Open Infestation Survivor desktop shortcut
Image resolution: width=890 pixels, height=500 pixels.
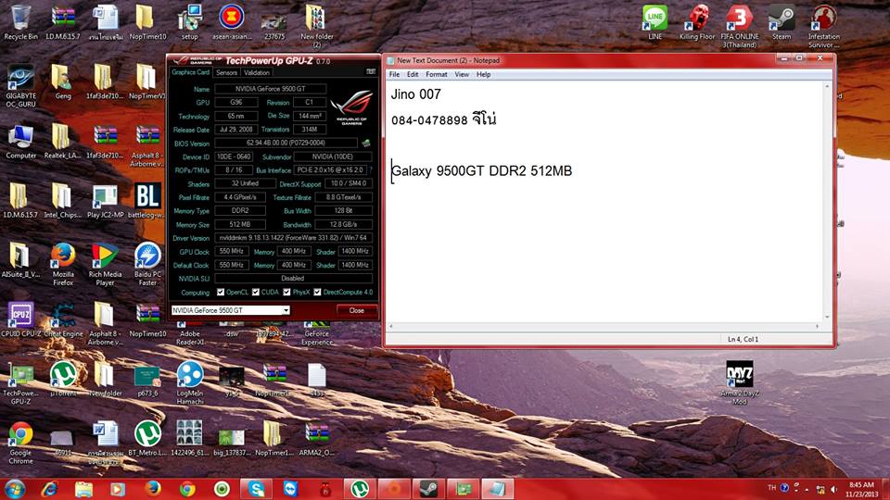[x=823, y=26]
